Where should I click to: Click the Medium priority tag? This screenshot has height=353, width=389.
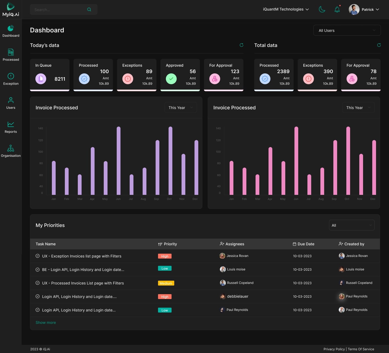point(166,283)
